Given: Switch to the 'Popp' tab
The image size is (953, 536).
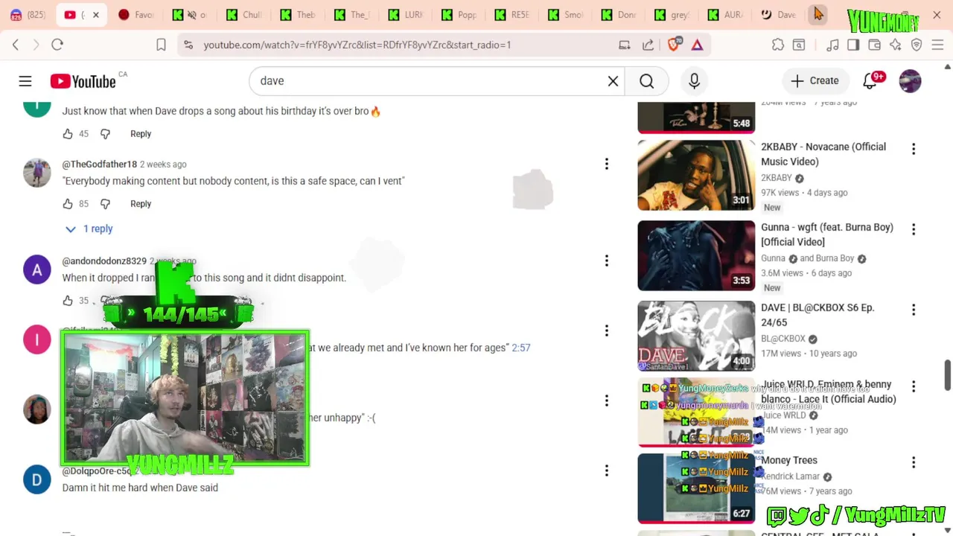Looking at the screenshot, I should [x=459, y=15].
